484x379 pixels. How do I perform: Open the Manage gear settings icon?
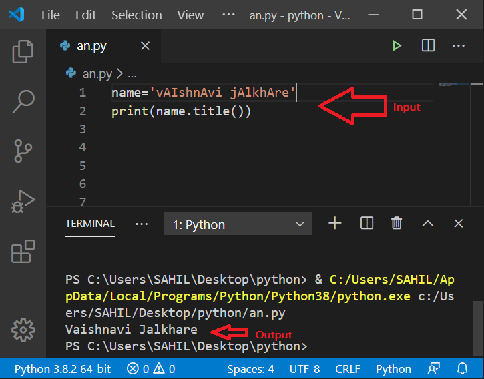tap(23, 330)
